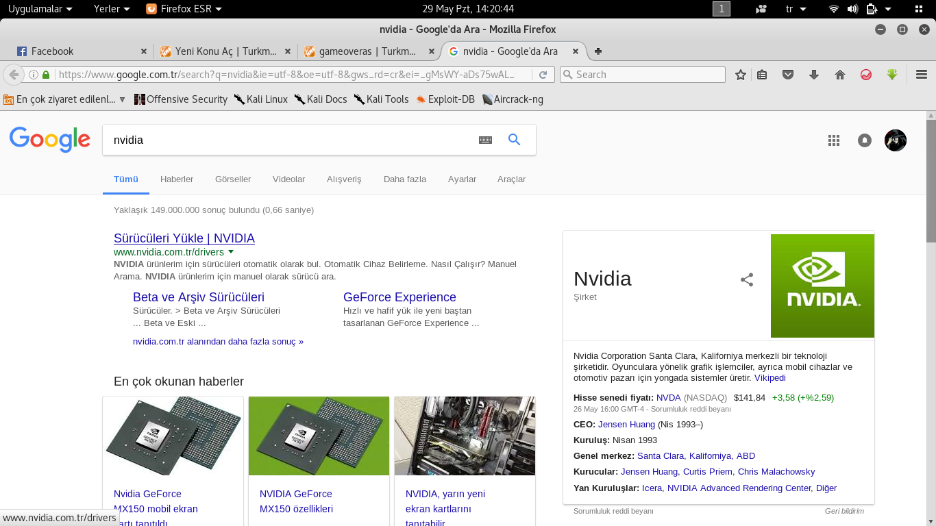Open Beta ve Arşiv Sürücüleri link
The width and height of the screenshot is (936, 526).
pos(199,297)
